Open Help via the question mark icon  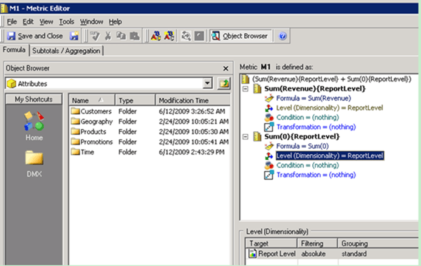282,36
